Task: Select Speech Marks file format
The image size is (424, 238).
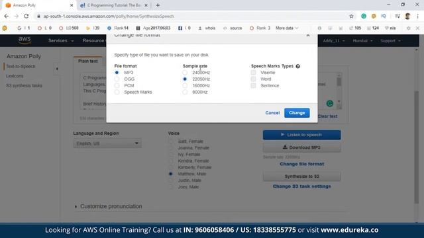Action: (117, 92)
